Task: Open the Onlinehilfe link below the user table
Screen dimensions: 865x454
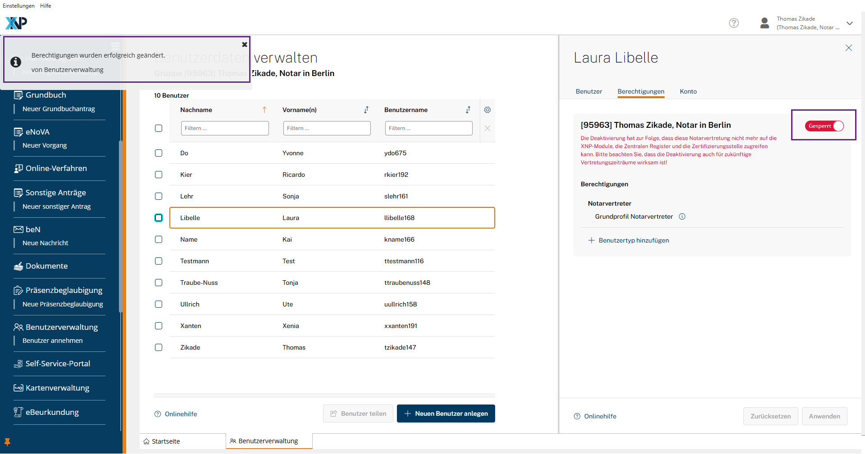Action: click(x=180, y=414)
